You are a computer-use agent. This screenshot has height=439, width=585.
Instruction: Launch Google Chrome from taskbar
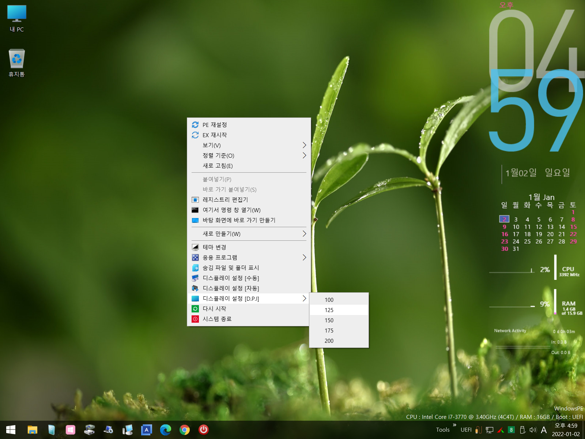pos(184,430)
